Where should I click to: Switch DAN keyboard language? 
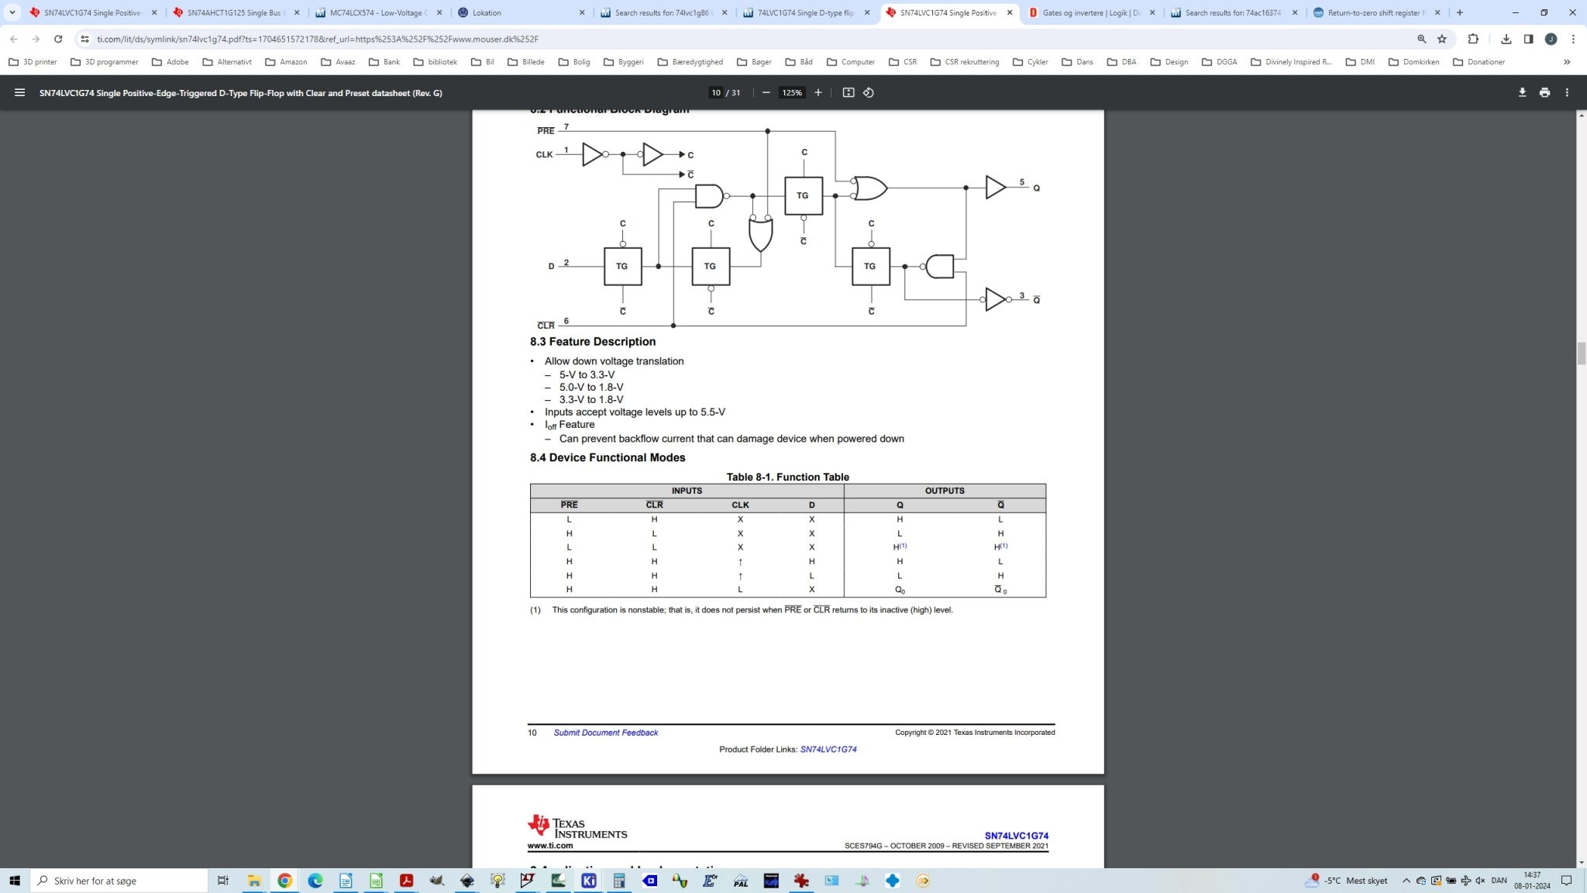1499,881
